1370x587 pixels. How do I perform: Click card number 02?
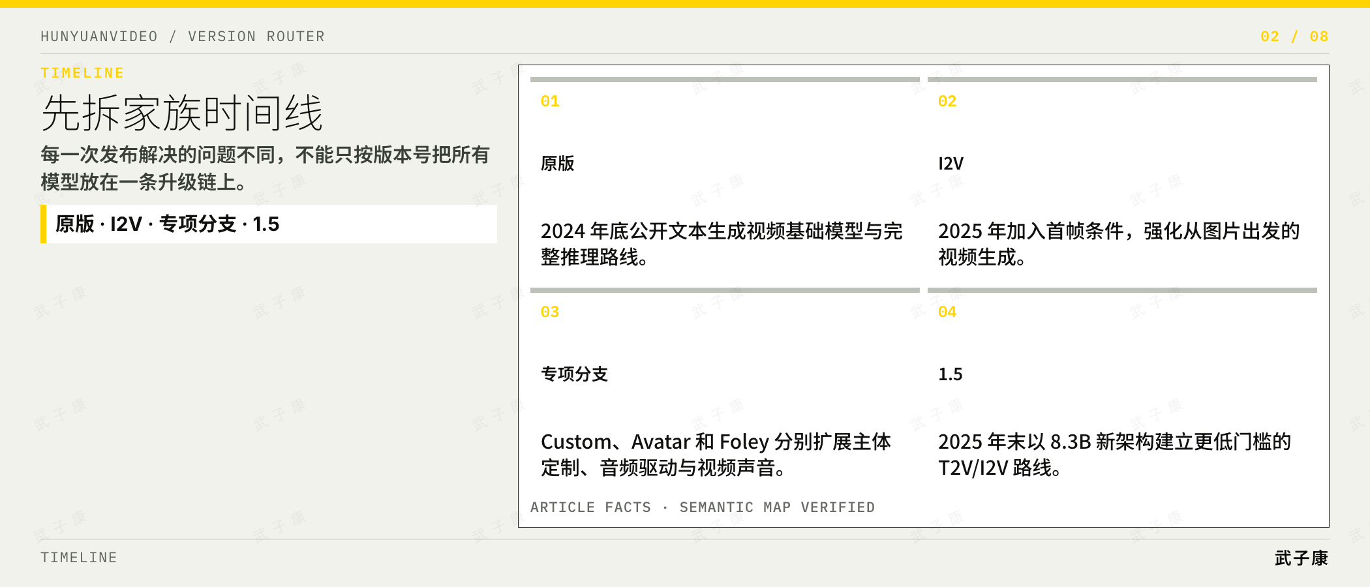coord(947,101)
